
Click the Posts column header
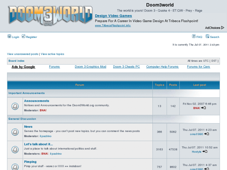point(173,85)
